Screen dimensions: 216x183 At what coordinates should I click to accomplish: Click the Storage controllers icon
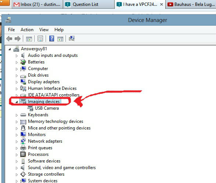pos(23,174)
